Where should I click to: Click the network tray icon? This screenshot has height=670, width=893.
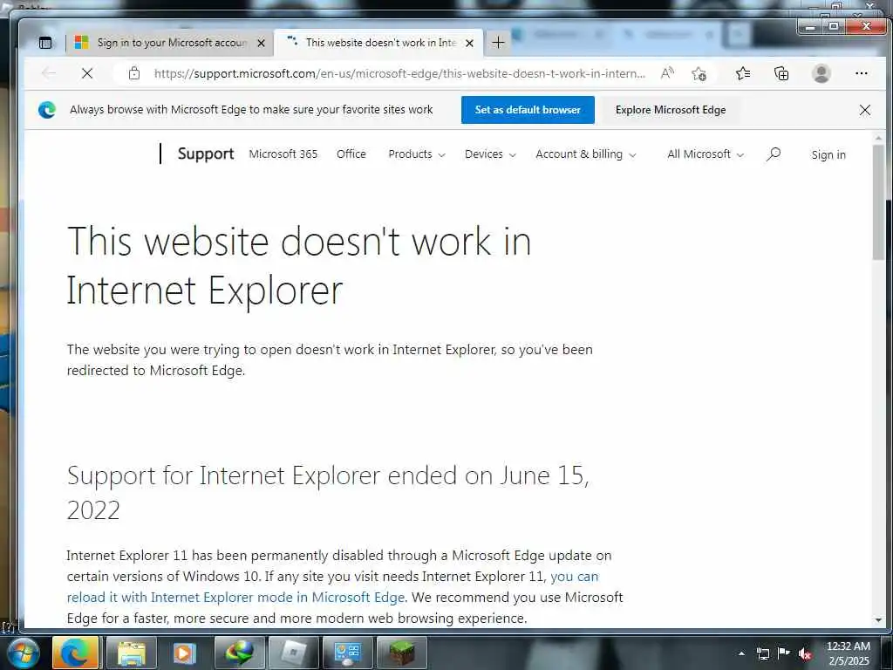tap(762, 653)
